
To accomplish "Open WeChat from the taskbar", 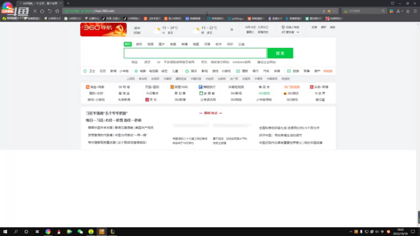I will (80, 232).
